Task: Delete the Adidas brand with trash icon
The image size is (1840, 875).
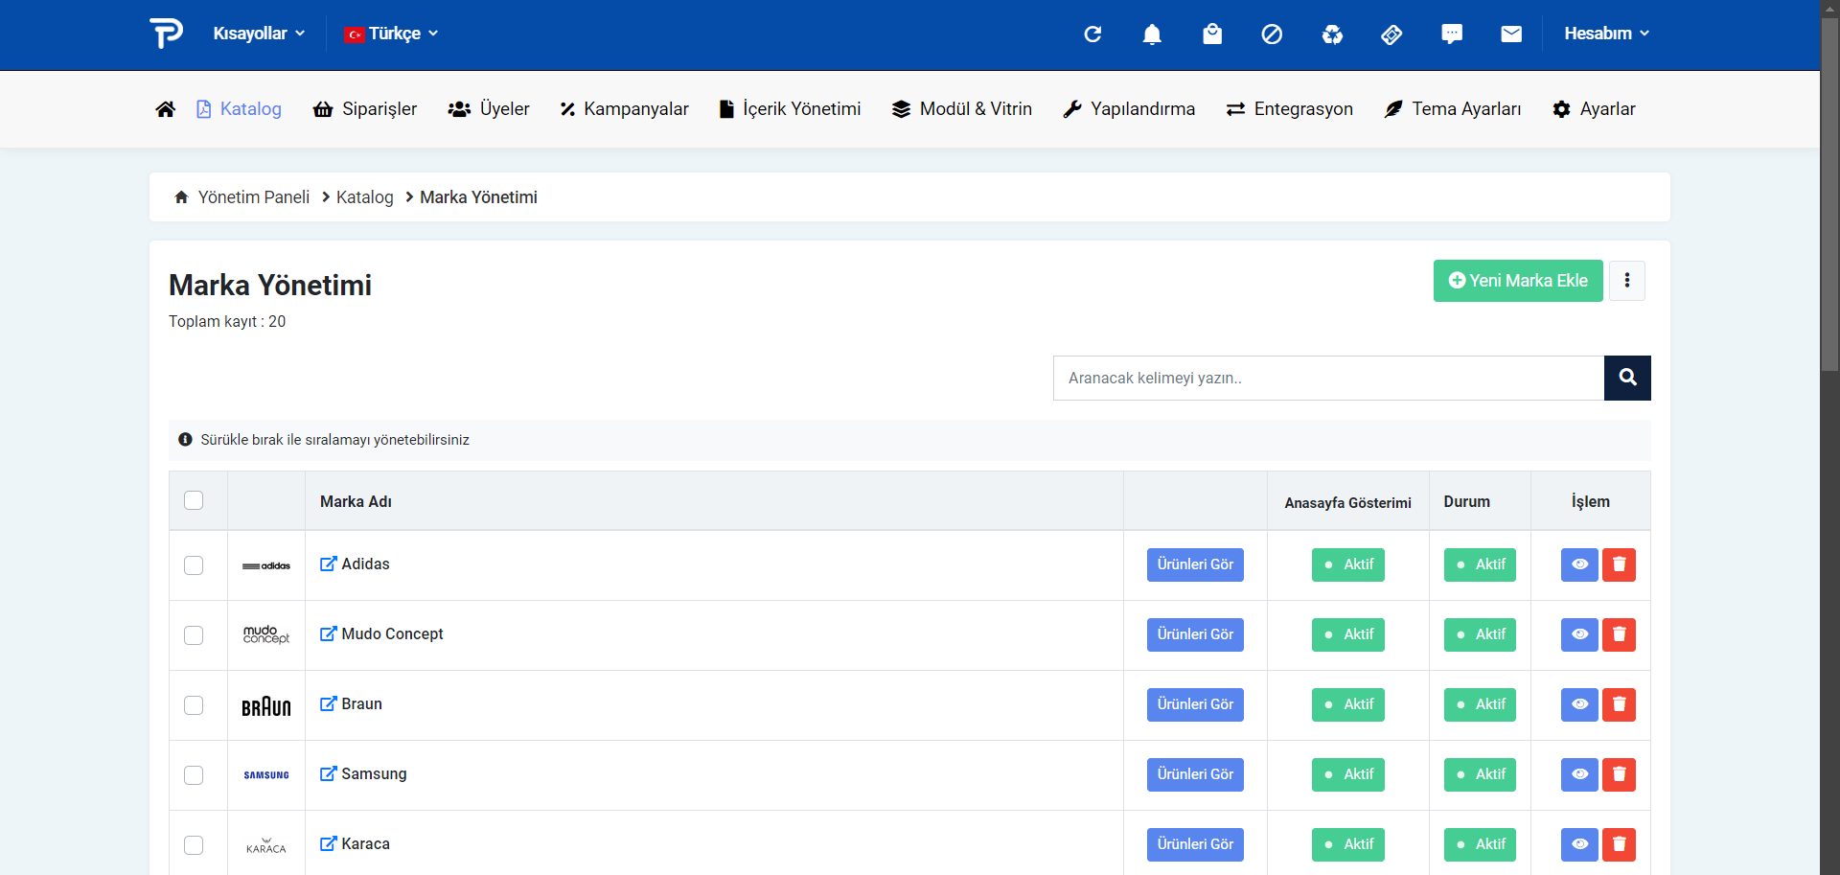Action: click(1619, 564)
